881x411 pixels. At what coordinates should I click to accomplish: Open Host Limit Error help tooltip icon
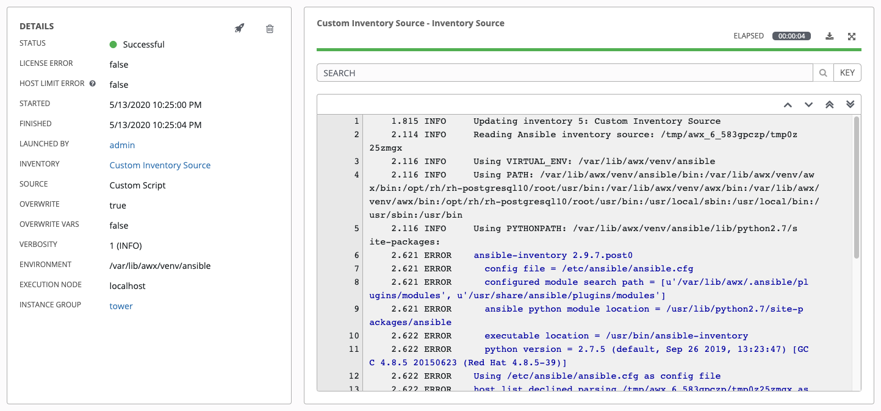click(93, 84)
